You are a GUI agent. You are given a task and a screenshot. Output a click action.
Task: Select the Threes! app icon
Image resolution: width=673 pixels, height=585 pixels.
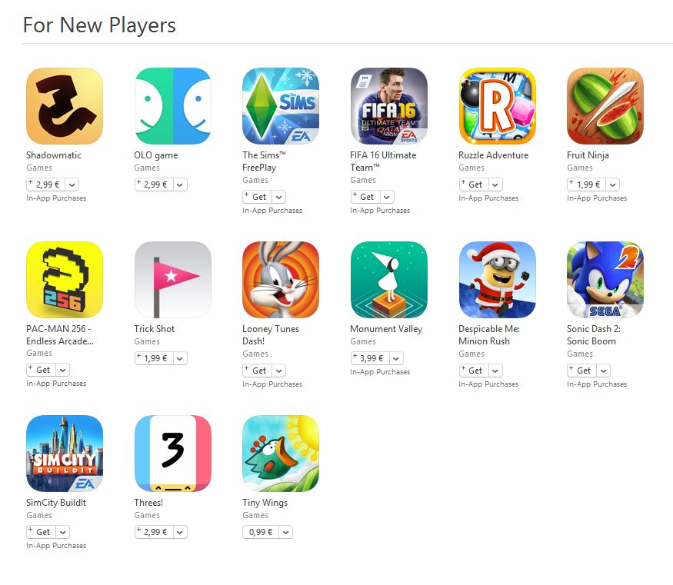(x=172, y=454)
